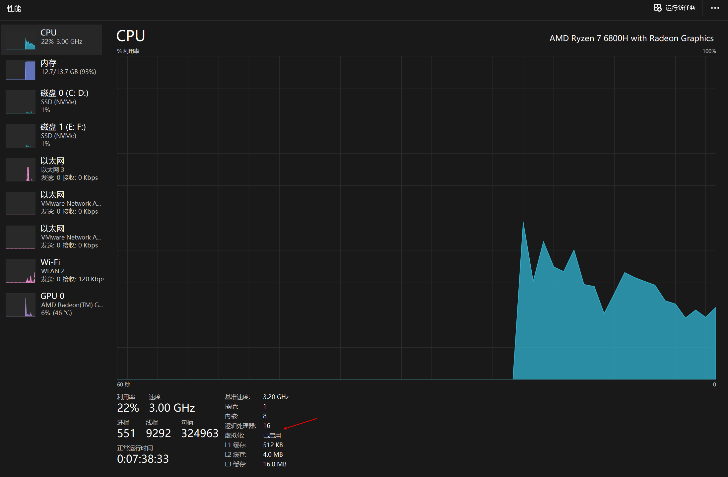Select the CPU mini graph thumbnail
728x477 pixels.
(21, 40)
